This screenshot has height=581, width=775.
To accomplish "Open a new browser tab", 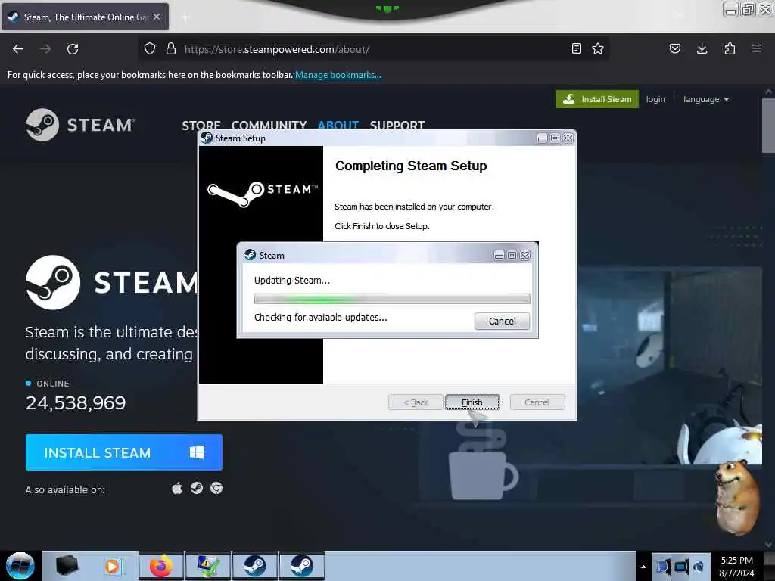I will (x=185, y=17).
